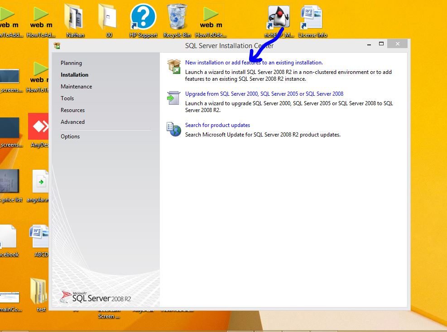
Task: Click the Search for product updates globe icon
Action: click(174, 129)
